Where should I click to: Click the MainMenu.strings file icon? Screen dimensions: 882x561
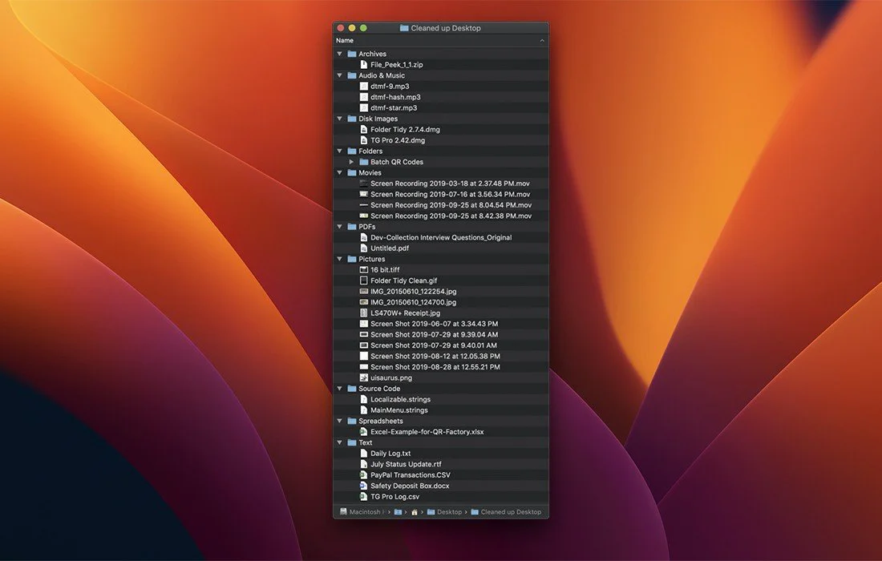pyautogui.click(x=363, y=410)
